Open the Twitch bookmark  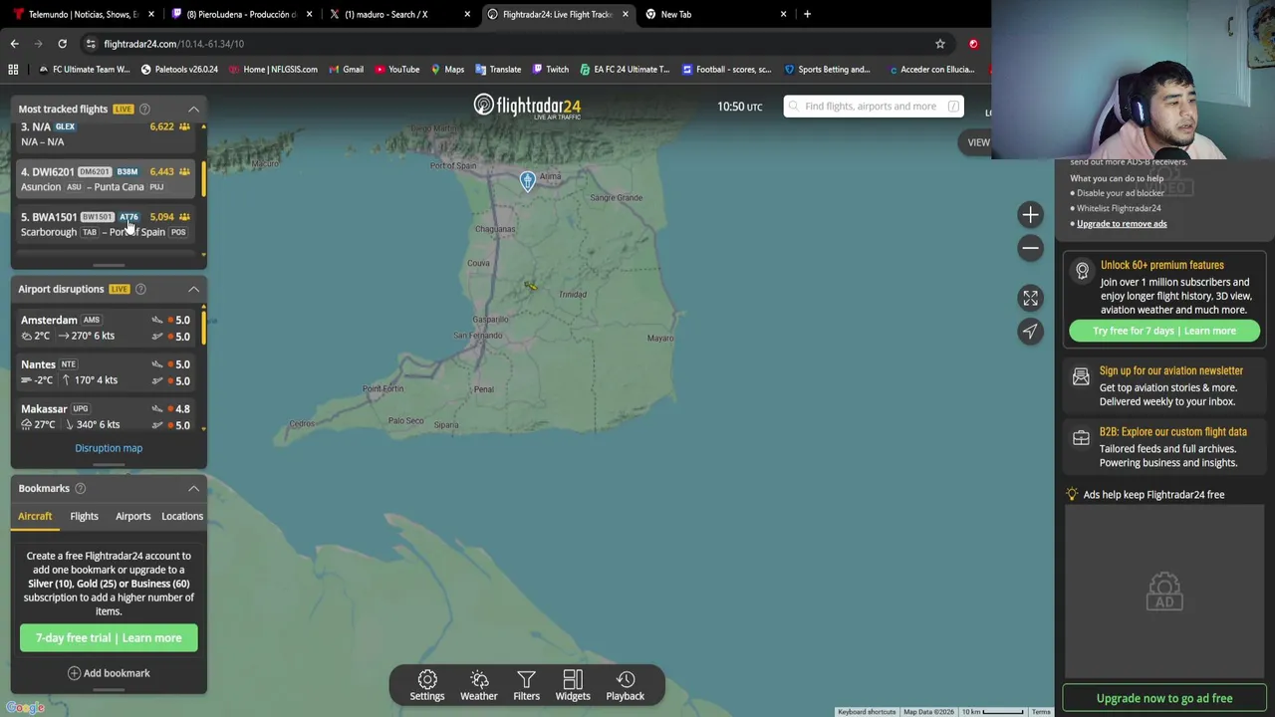[550, 70]
